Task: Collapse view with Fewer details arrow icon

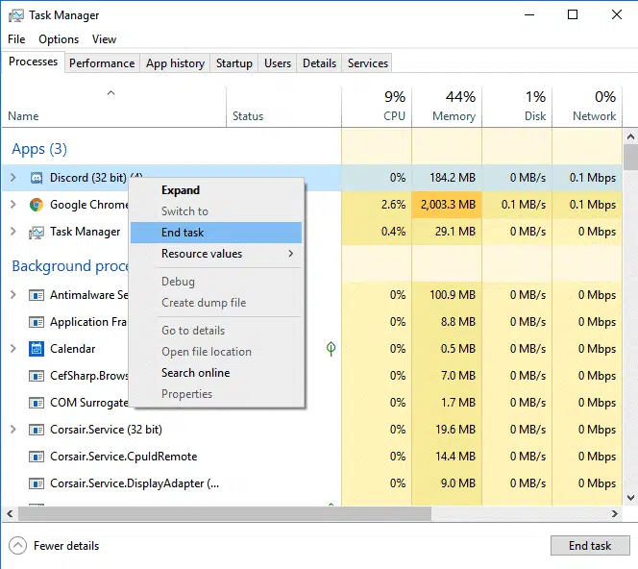Action: (x=18, y=546)
